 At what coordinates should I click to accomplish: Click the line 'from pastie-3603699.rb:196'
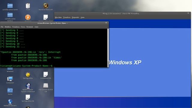pos(29,55)
